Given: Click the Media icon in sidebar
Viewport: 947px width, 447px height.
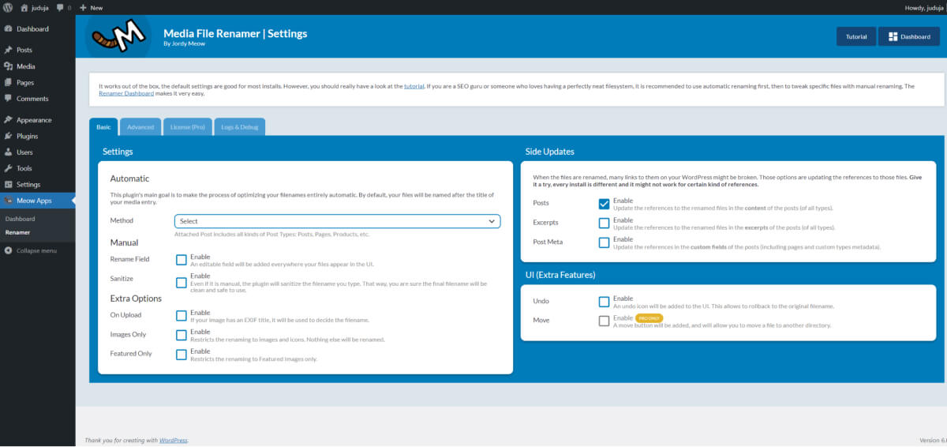Looking at the screenshot, I should point(9,66).
